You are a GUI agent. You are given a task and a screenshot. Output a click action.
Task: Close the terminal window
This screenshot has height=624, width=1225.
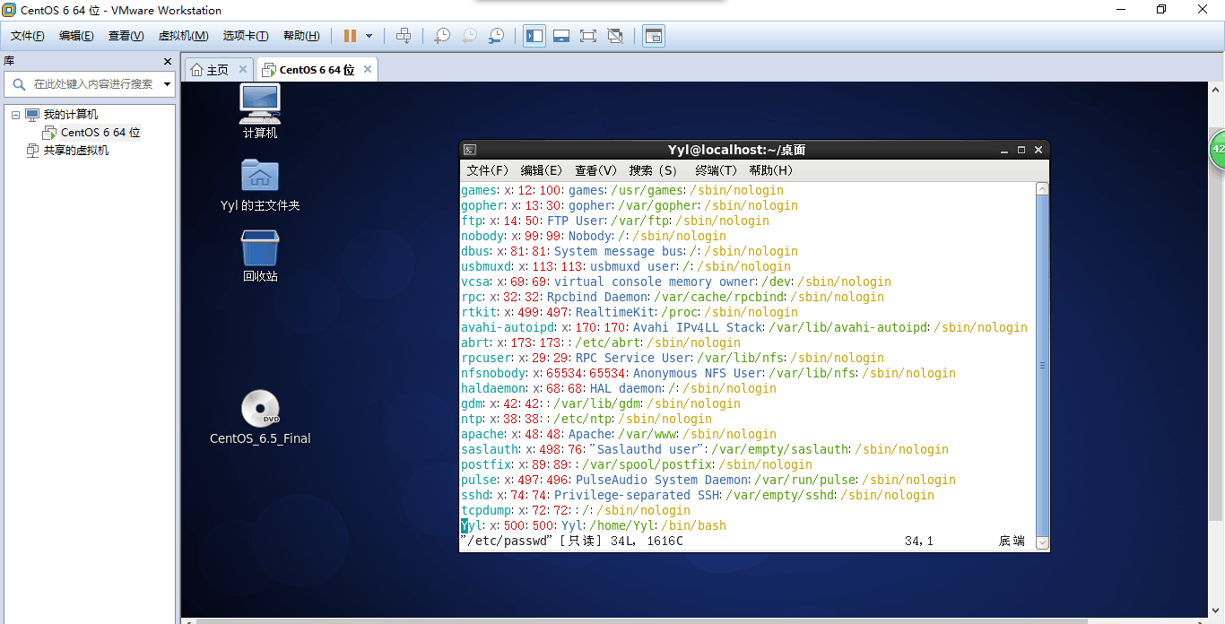point(1038,150)
